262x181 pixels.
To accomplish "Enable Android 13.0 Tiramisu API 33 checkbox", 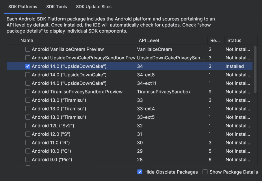I will coord(28,100).
